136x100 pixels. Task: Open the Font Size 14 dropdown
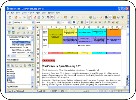point(69,22)
